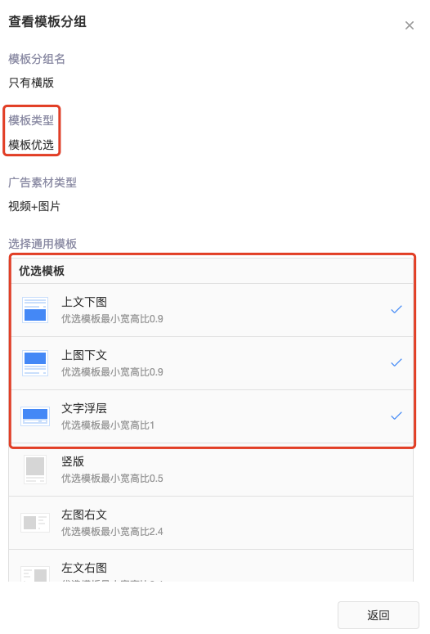430x634 pixels.
Task: Click the 优选模板 section header
Action: tap(42, 271)
